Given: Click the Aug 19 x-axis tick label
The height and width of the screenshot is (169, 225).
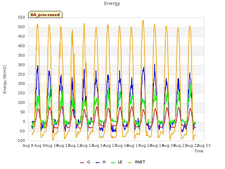Looking at the screenshot, I should pos(157,145).
